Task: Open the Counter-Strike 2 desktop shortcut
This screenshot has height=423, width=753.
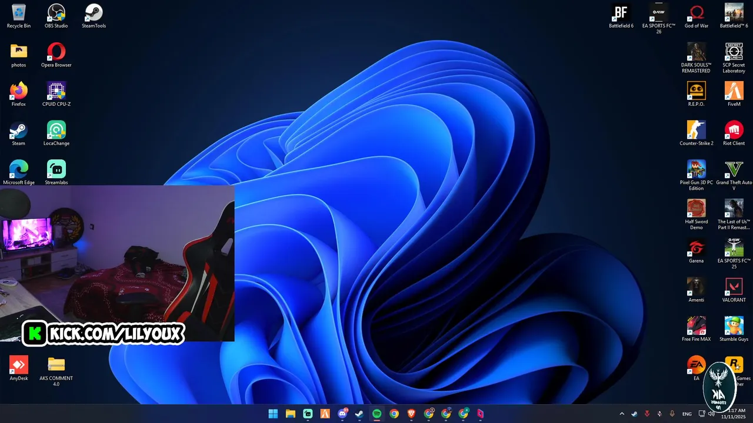Action: coord(697,133)
